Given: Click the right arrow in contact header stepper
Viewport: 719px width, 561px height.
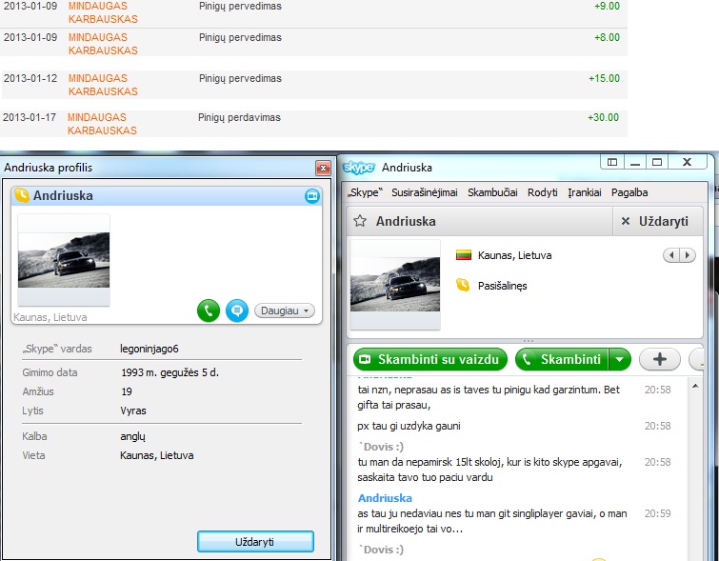Looking at the screenshot, I should [x=688, y=255].
